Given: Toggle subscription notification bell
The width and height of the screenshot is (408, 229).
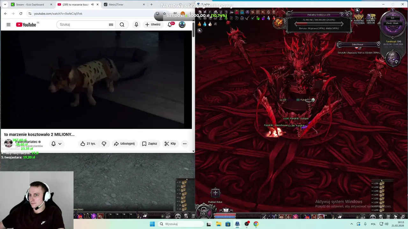Looking at the screenshot, I should [x=54, y=144].
